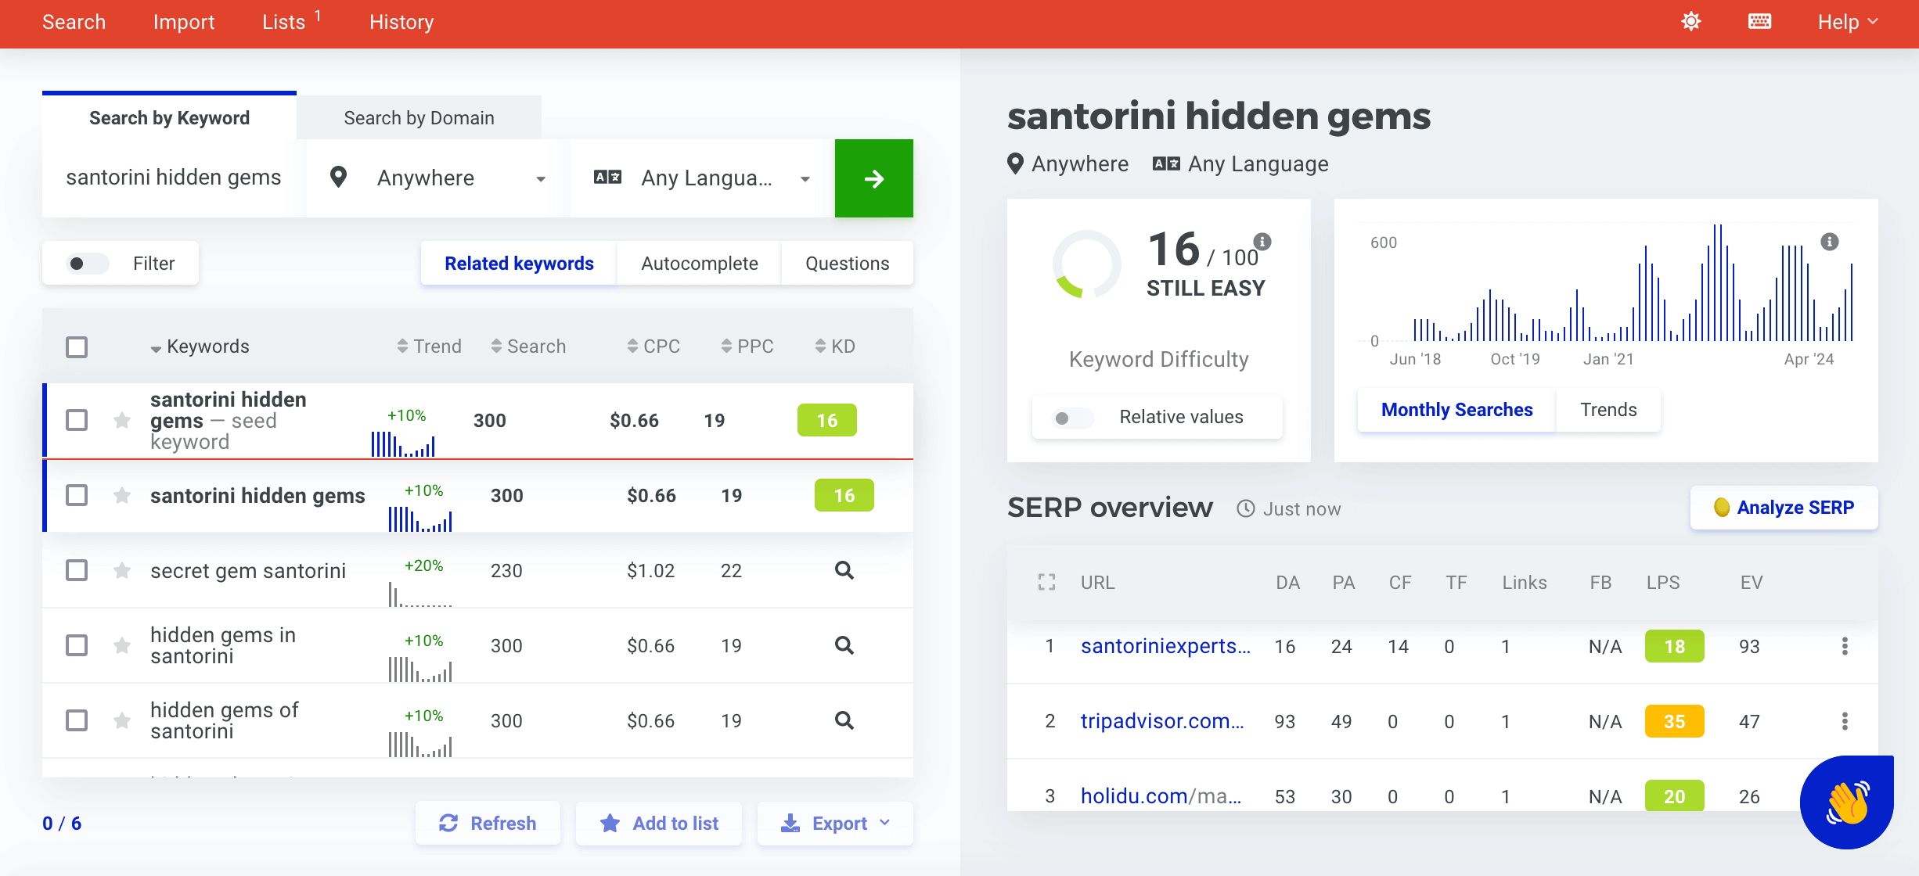Click LPS 35 badge for tripadvisor
Screen dimensions: 1919x876
(x=1674, y=721)
